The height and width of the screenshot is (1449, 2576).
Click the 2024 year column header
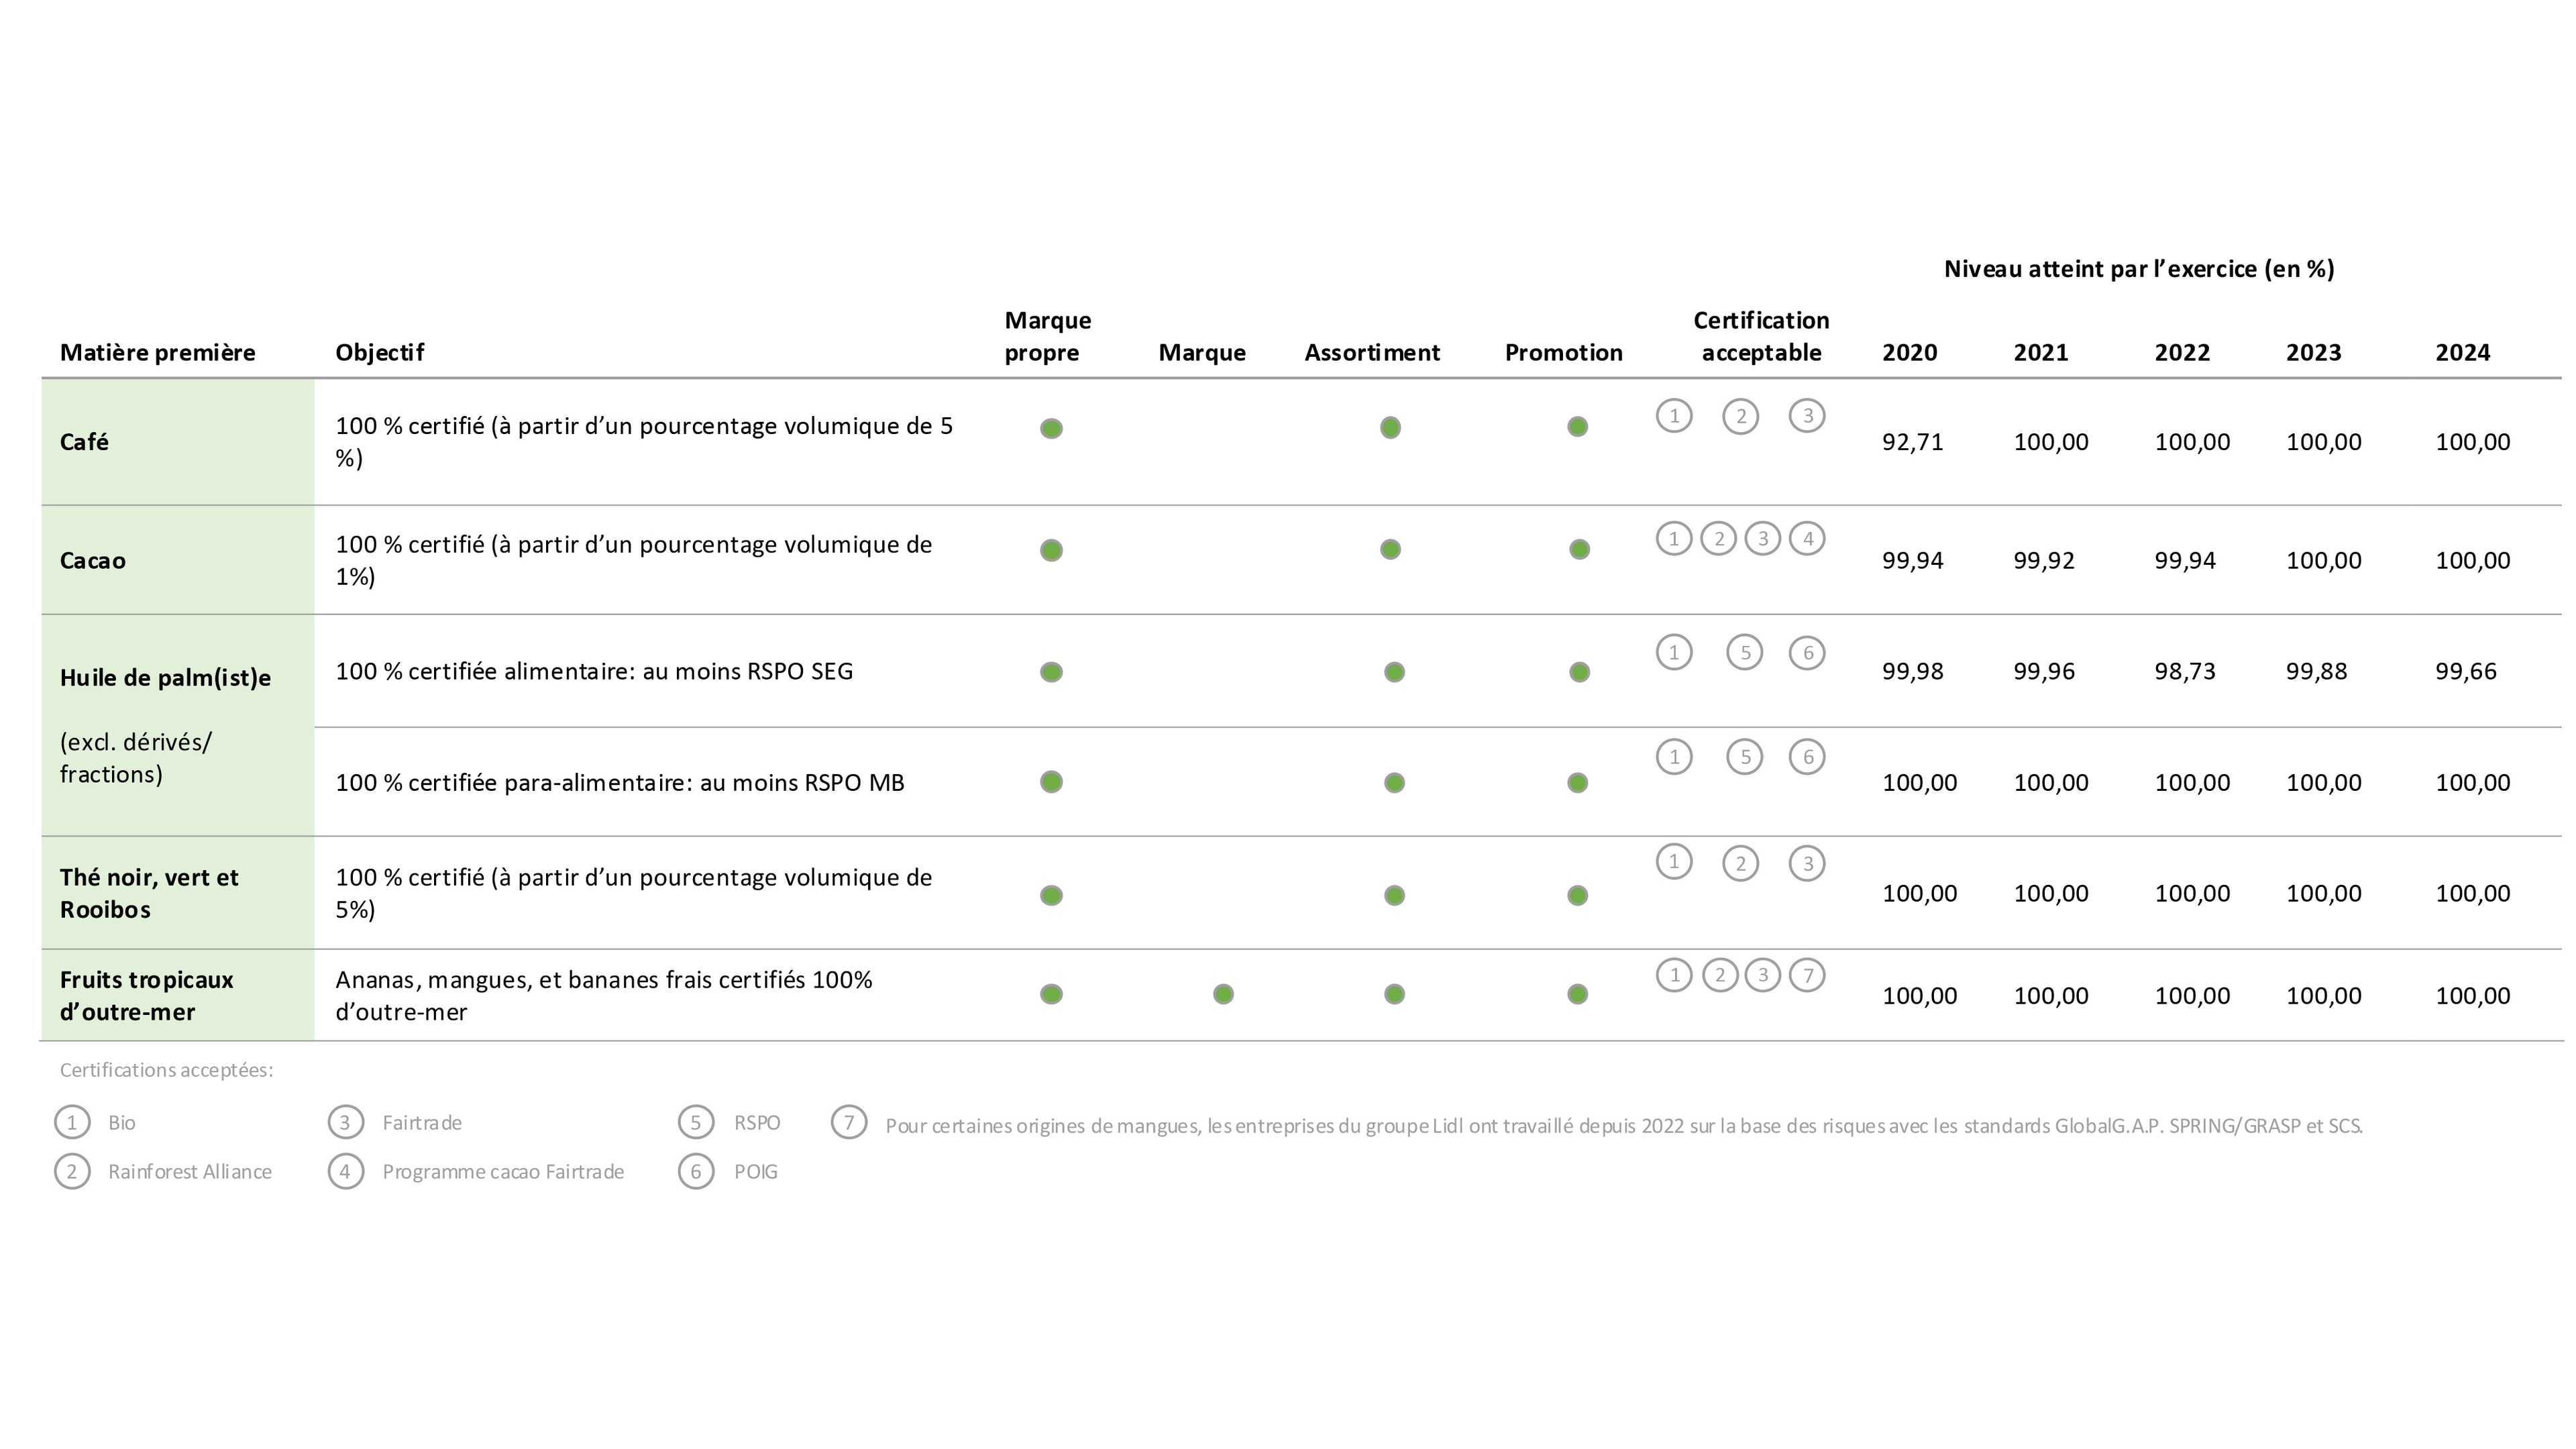[x=2462, y=352]
